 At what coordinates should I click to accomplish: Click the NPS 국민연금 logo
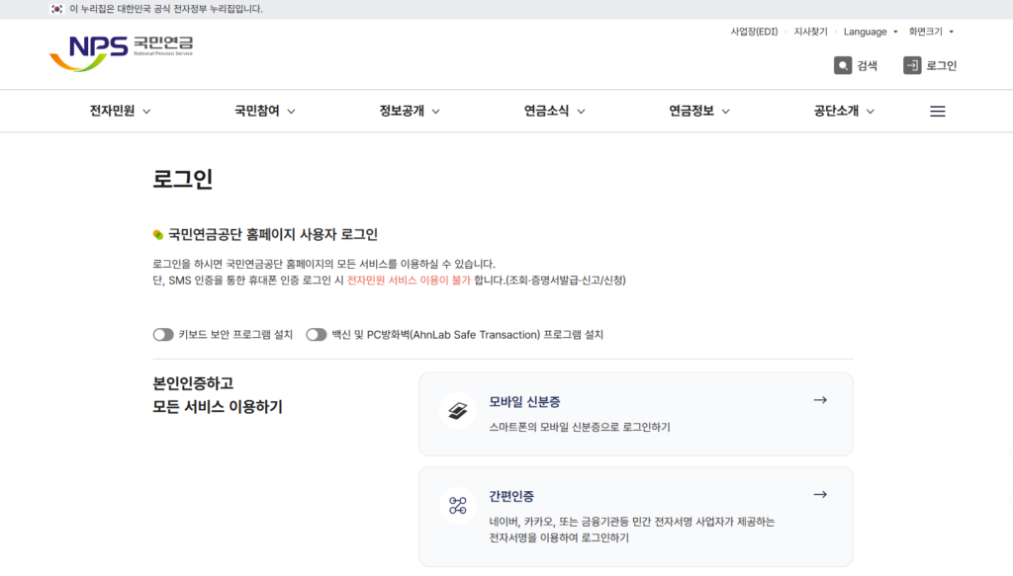[x=121, y=53]
